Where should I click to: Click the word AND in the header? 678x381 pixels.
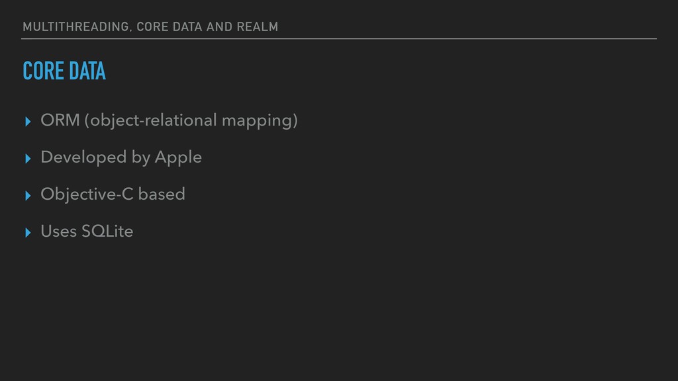(x=219, y=26)
